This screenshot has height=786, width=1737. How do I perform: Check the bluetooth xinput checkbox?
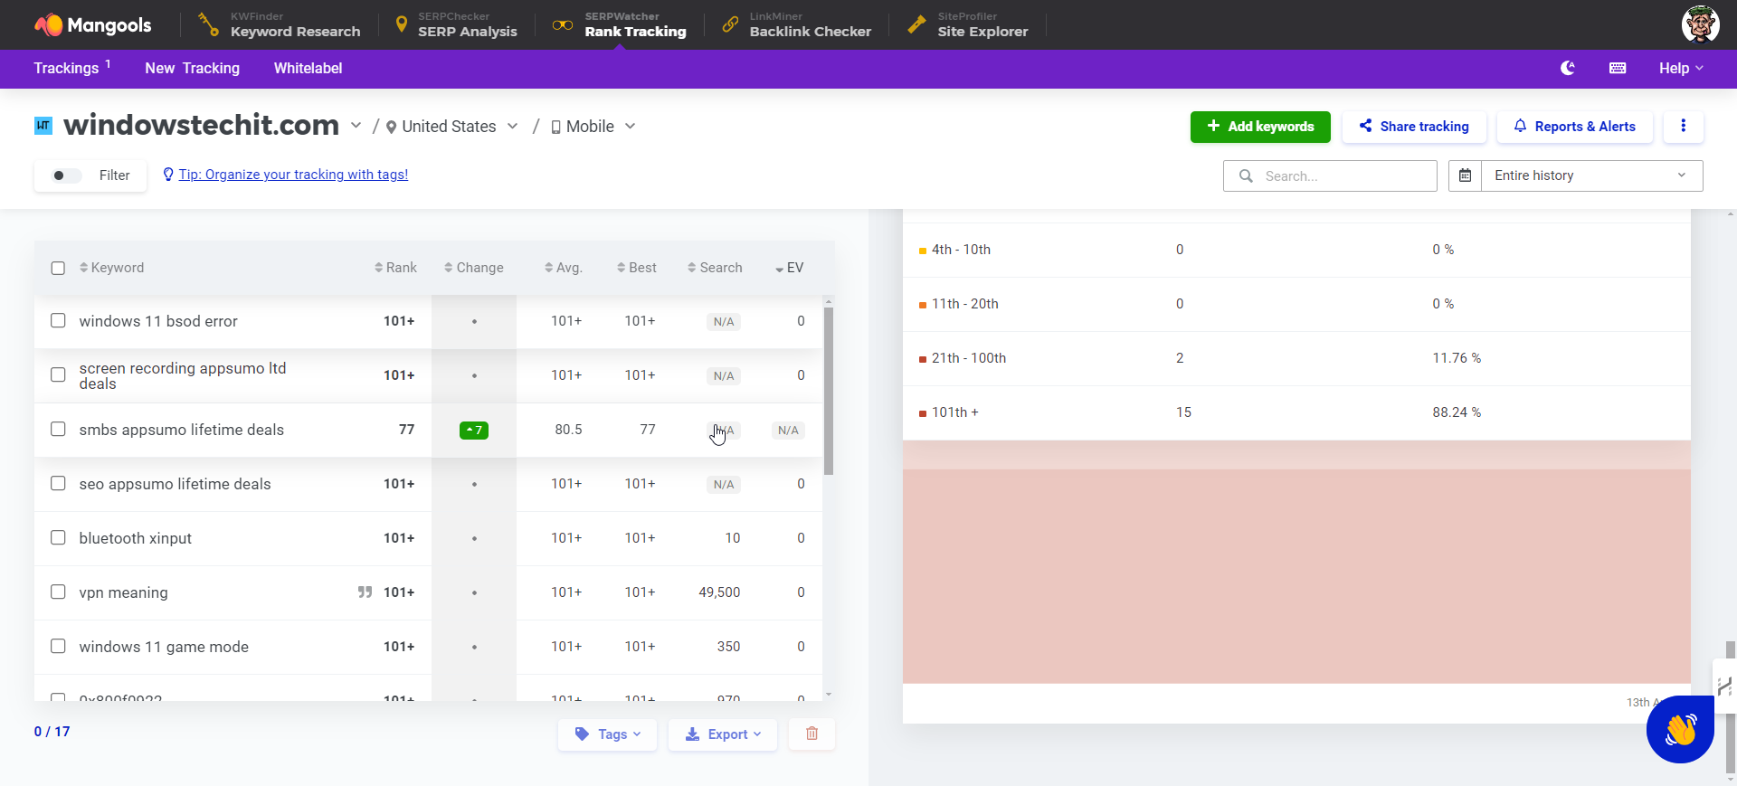(x=58, y=538)
